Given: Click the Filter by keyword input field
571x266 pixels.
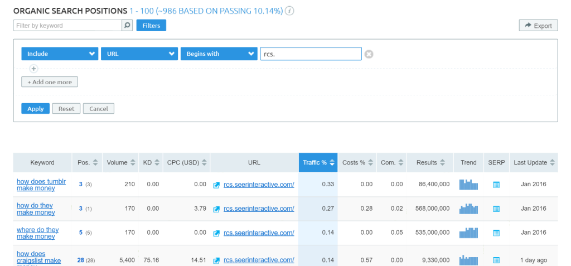Looking at the screenshot, I should coord(67,26).
